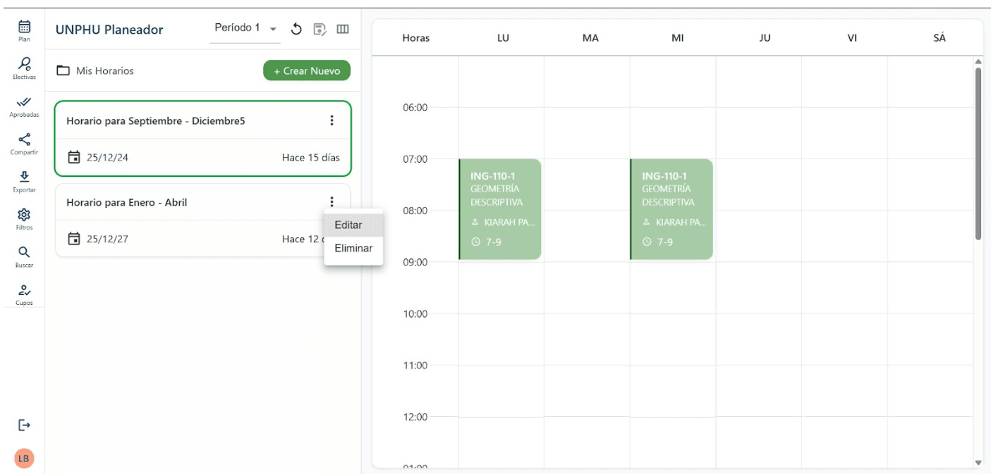Click the Compartir share icon
This screenshot has width=991, height=474.
[x=24, y=139]
